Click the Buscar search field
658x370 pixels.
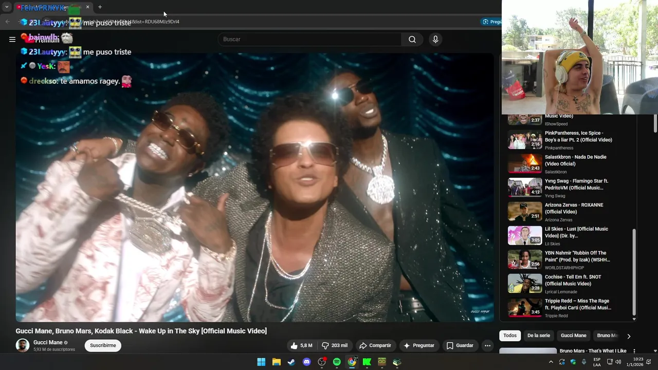309,39
